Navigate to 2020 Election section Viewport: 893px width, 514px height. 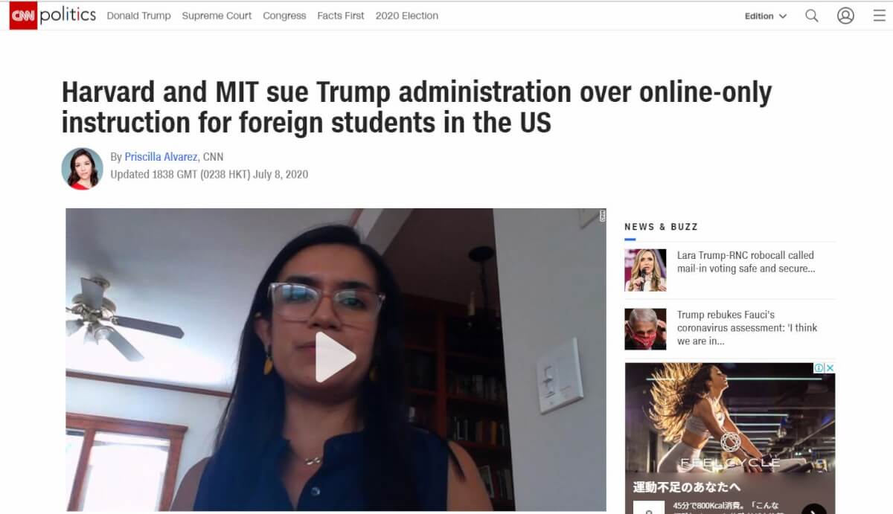click(407, 16)
